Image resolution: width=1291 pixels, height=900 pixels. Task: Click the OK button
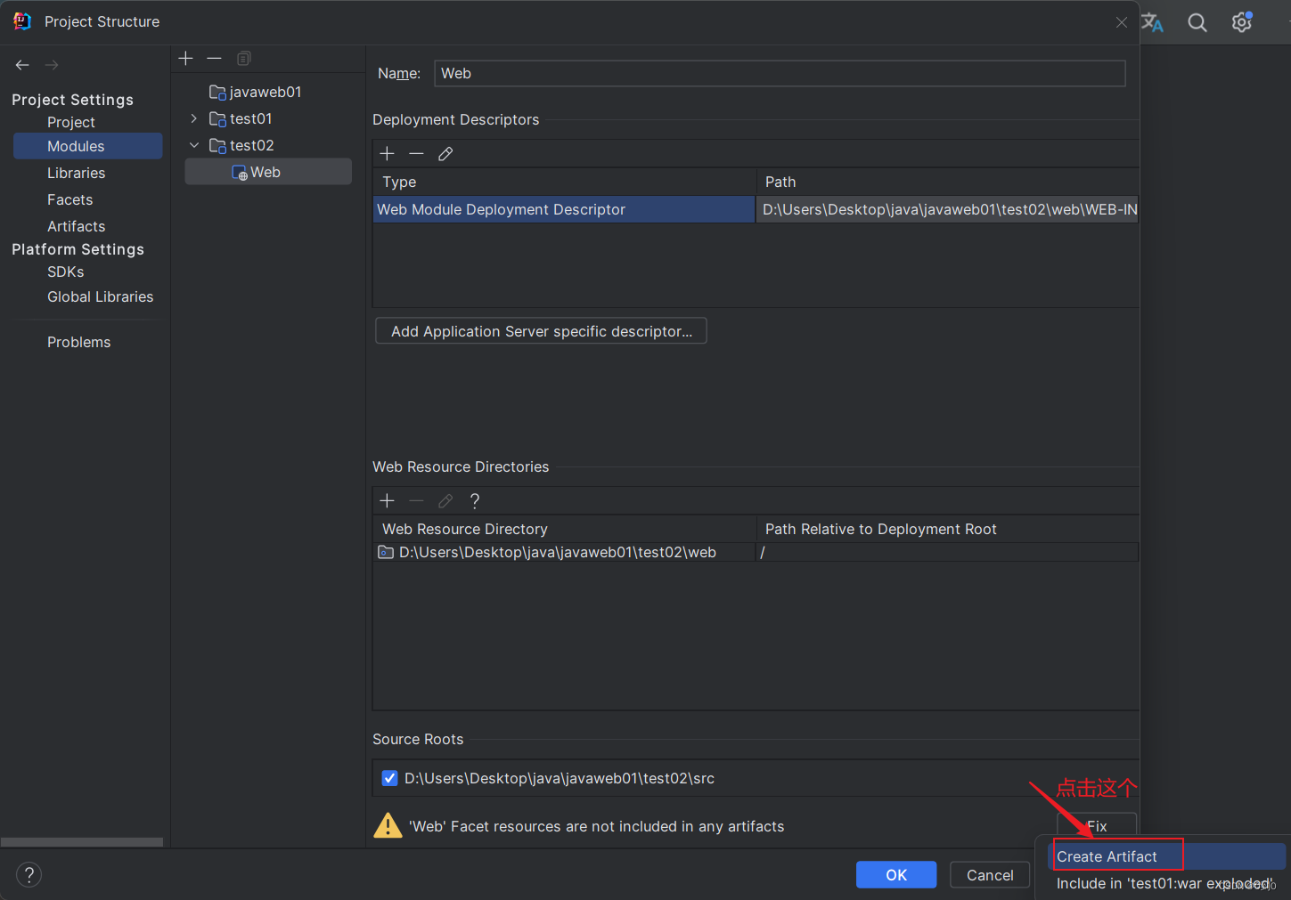[x=896, y=875]
